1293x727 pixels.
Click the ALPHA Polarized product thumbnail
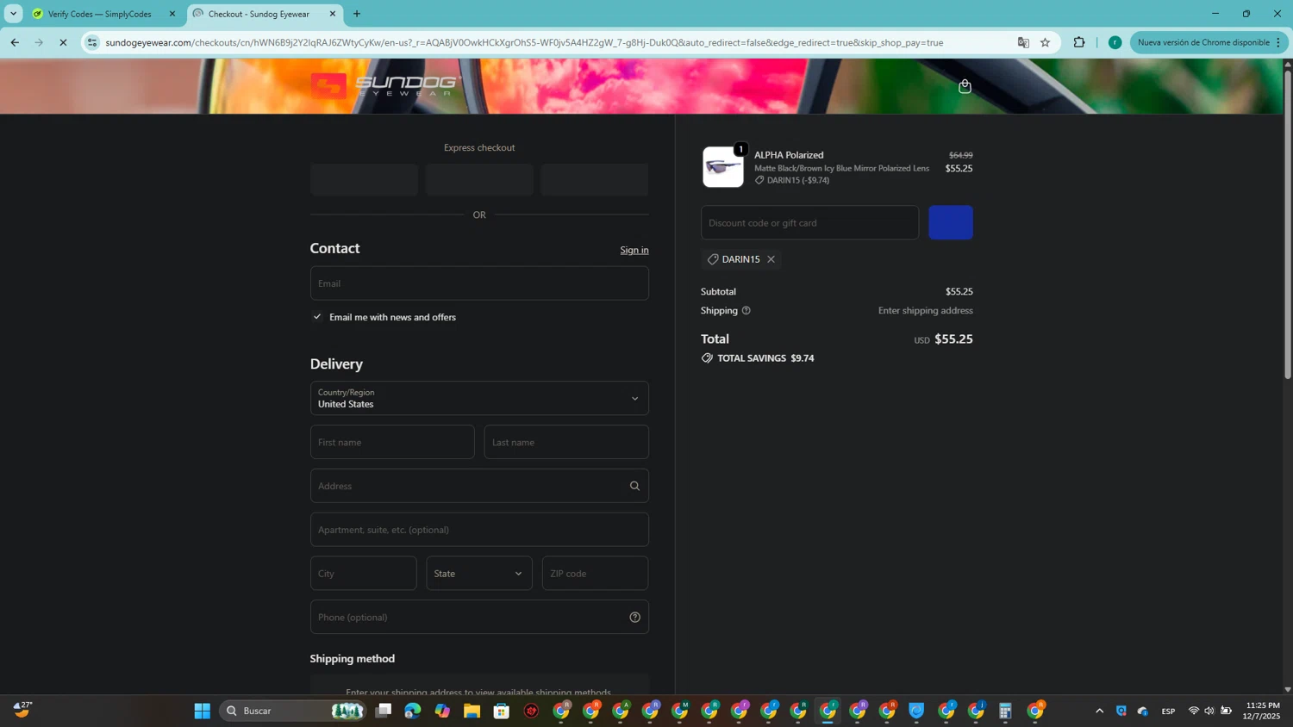(x=722, y=167)
